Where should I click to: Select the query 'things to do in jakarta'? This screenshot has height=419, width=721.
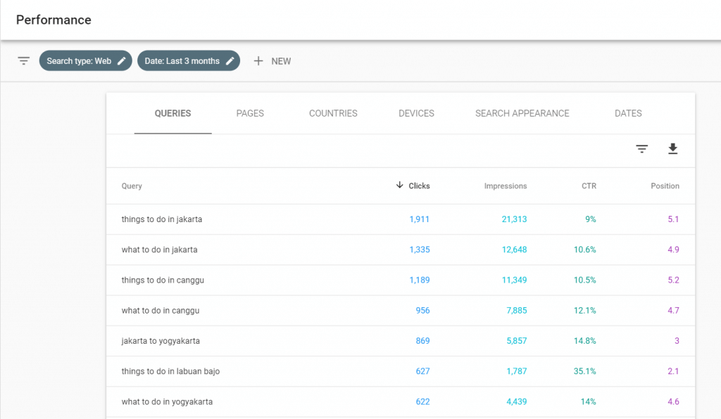coord(161,219)
